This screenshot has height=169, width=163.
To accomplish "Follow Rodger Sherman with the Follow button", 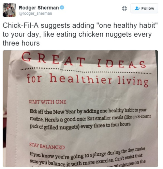I will point(144,8).
